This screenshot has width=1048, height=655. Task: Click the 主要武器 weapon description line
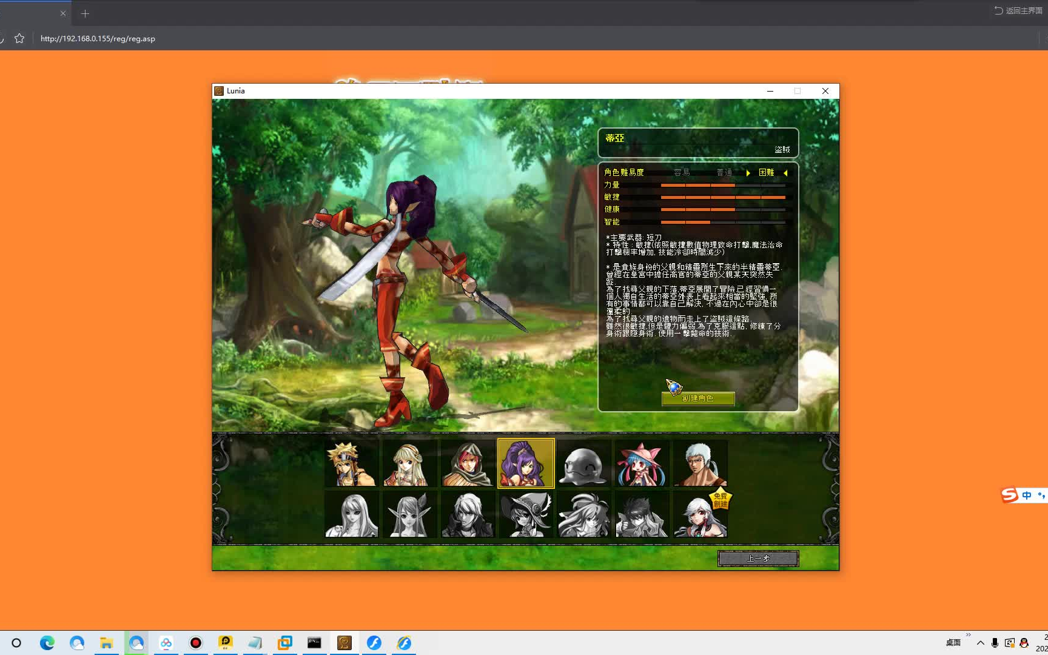click(634, 238)
